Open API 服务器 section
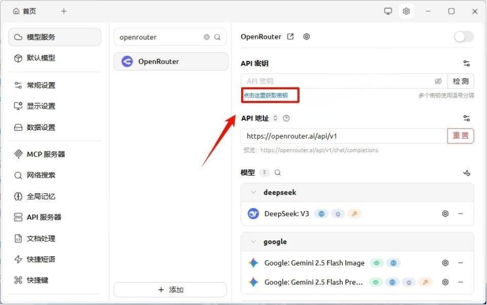 [55, 217]
